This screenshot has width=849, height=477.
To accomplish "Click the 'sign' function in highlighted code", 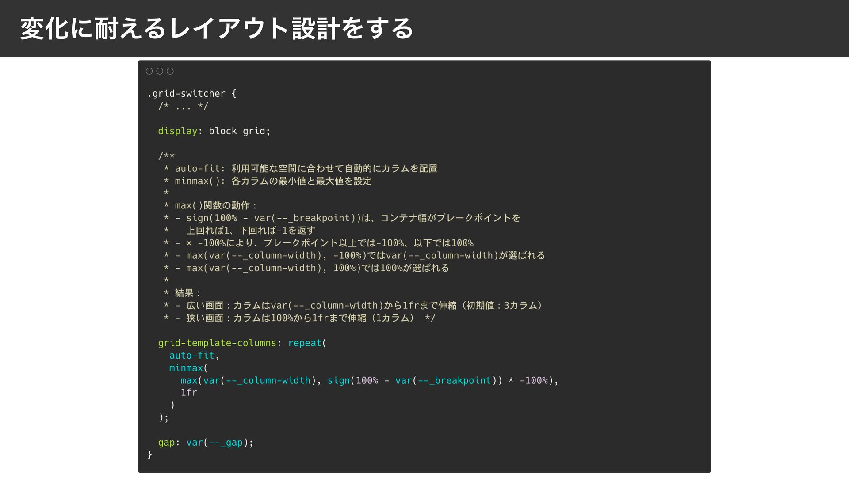I will (x=338, y=381).
